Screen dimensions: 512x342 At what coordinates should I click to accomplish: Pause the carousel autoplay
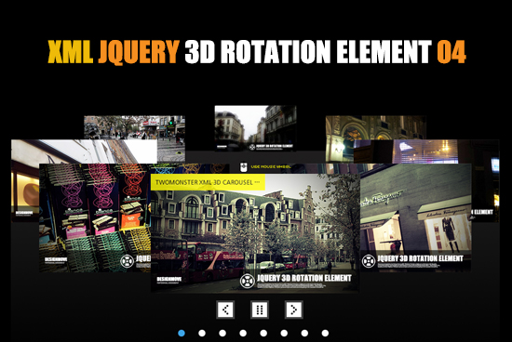(x=260, y=309)
